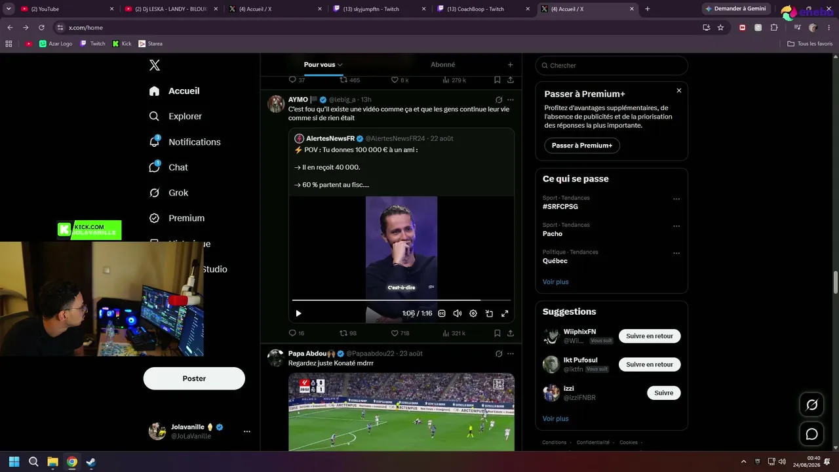Screen dimensions: 839x472
Task: Follow back WiiphixFN
Action: coord(650,336)
